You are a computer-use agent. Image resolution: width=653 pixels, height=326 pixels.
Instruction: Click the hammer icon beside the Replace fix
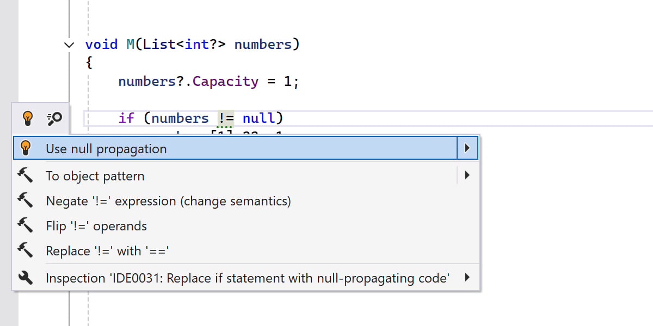click(x=26, y=250)
